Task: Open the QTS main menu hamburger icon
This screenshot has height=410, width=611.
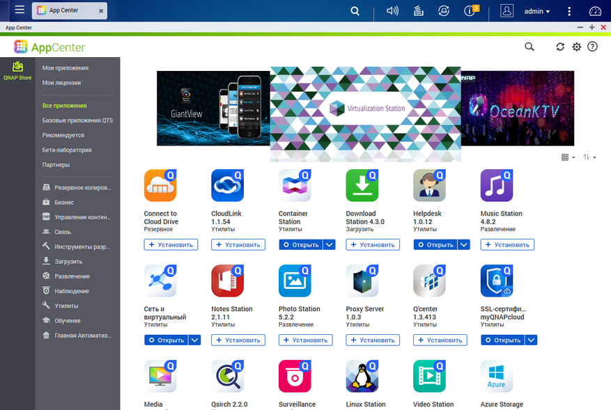Action: coord(20,10)
